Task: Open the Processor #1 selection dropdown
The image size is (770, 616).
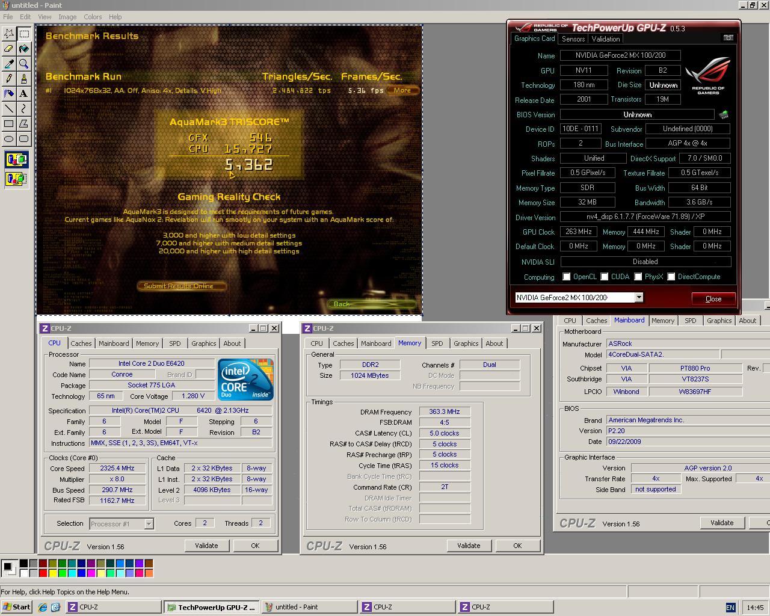Action: (149, 524)
